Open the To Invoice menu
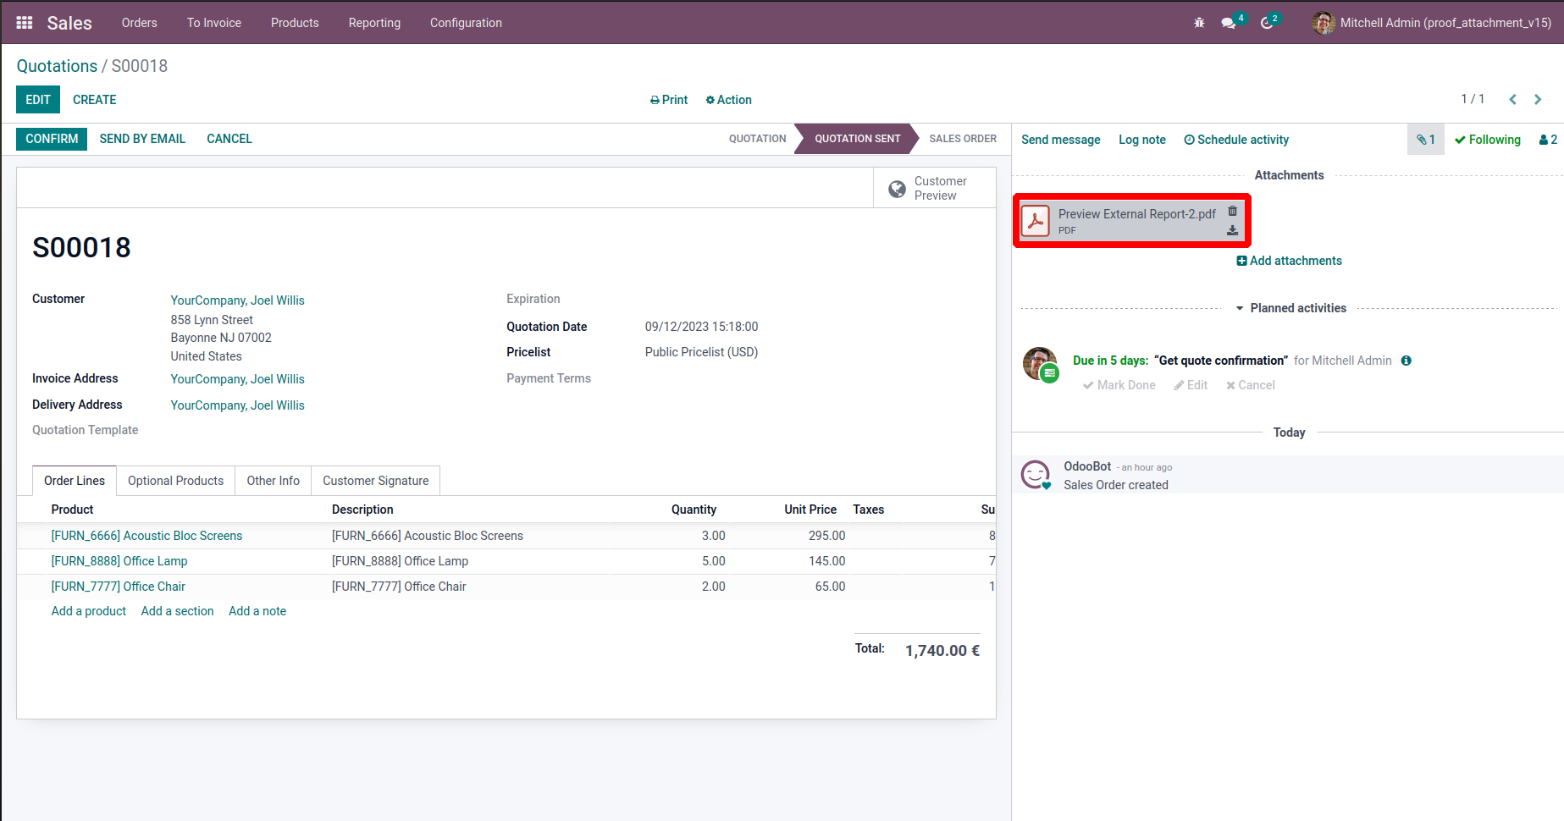 (x=214, y=23)
